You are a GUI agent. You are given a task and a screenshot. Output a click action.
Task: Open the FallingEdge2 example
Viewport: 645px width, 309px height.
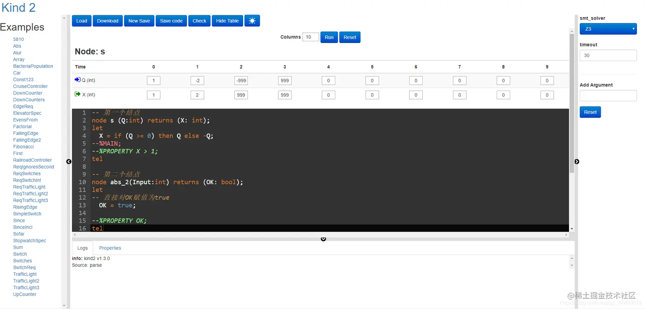point(27,140)
